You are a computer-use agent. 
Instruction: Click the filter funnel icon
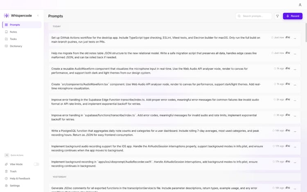[278, 16]
